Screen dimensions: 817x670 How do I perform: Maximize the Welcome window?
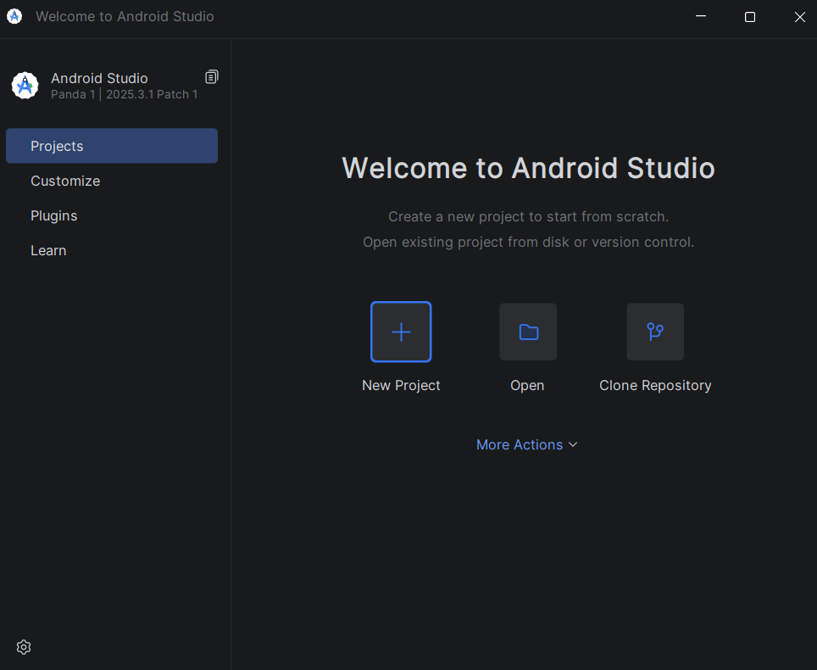coord(750,17)
